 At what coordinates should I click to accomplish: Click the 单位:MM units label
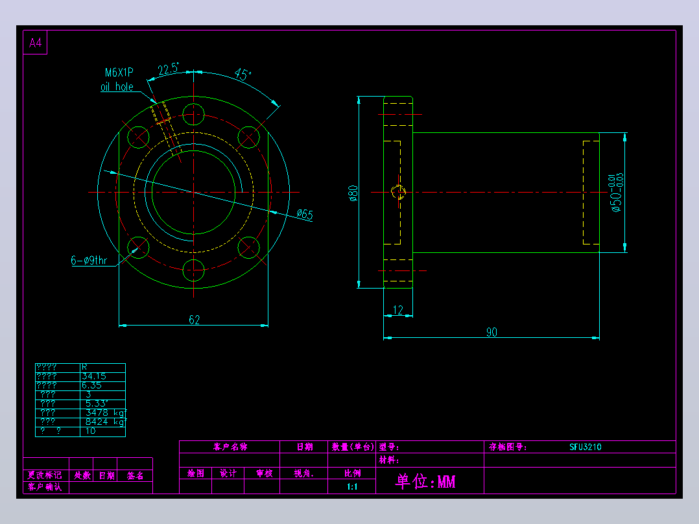point(426,481)
